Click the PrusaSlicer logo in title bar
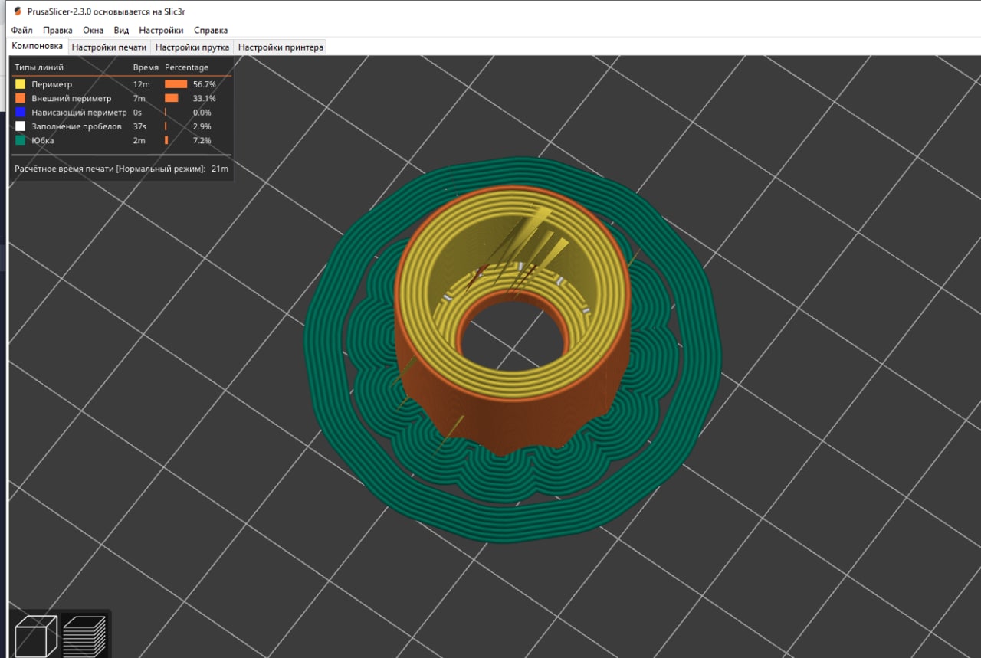The width and height of the screenshot is (981, 658). pyautogui.click(x=18, y=11)
